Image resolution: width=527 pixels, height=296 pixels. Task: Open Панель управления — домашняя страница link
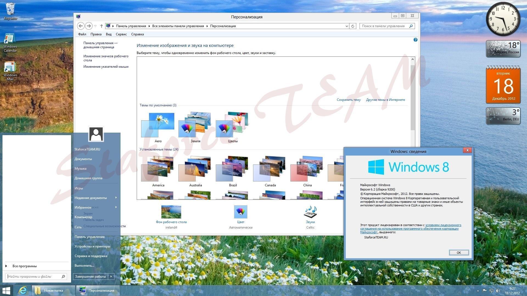[100, 45]
